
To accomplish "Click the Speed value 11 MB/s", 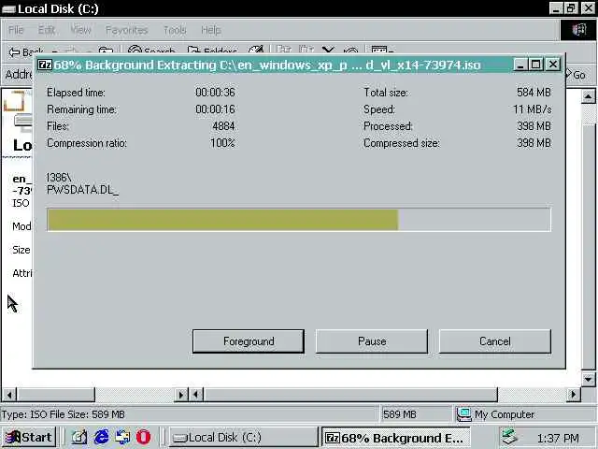I will [x=532, y=109].
